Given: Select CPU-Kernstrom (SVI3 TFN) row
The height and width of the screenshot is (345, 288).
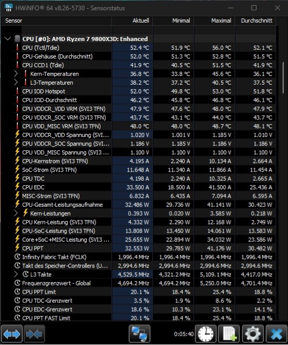Looking at the screenshot, I should coord(144,161).
